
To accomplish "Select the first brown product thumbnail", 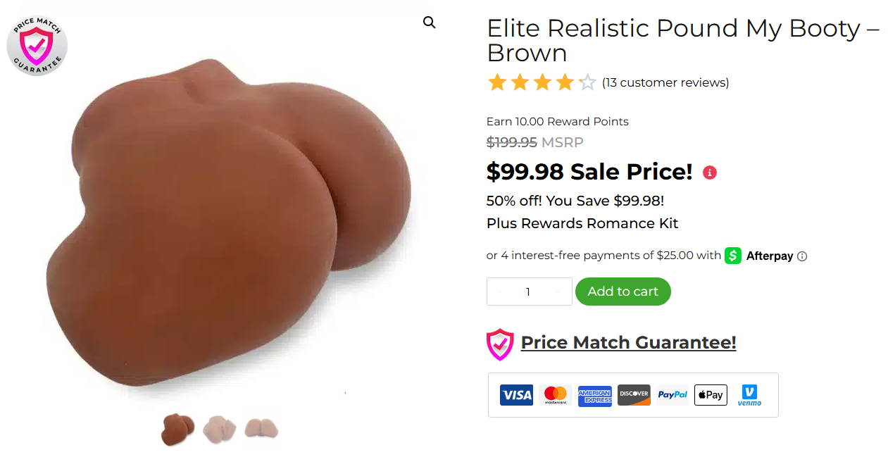I will coord(177,430).
